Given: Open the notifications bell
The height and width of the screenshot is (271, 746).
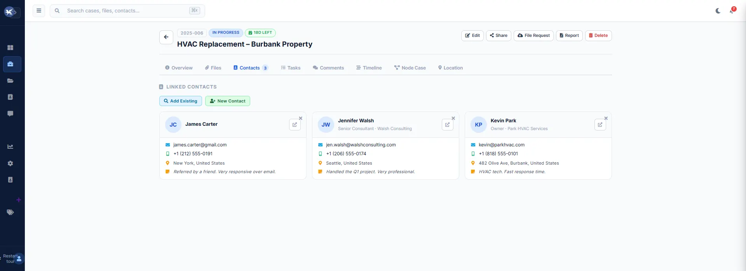Looking at the screenshot, I should click(732, 10).
